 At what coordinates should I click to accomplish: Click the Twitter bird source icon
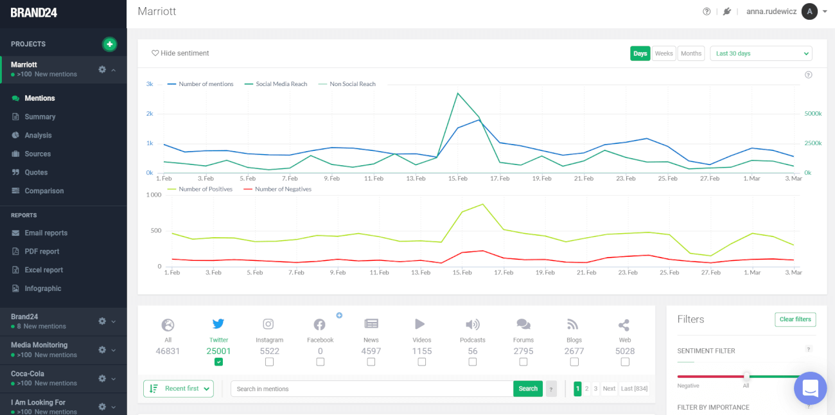(x=218, y=324)
